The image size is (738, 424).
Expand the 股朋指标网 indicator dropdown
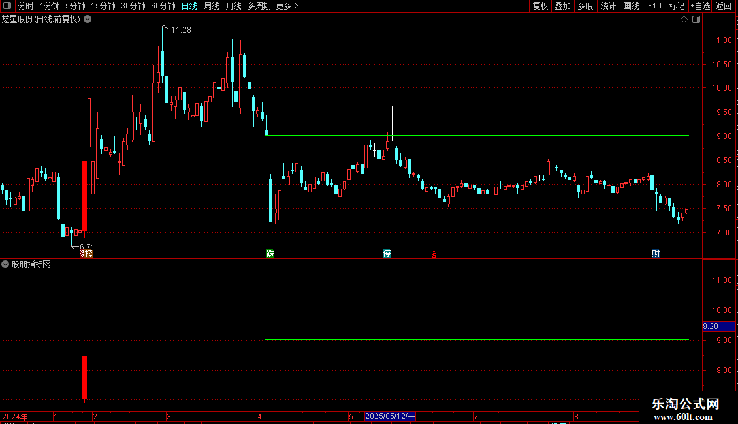5,265
